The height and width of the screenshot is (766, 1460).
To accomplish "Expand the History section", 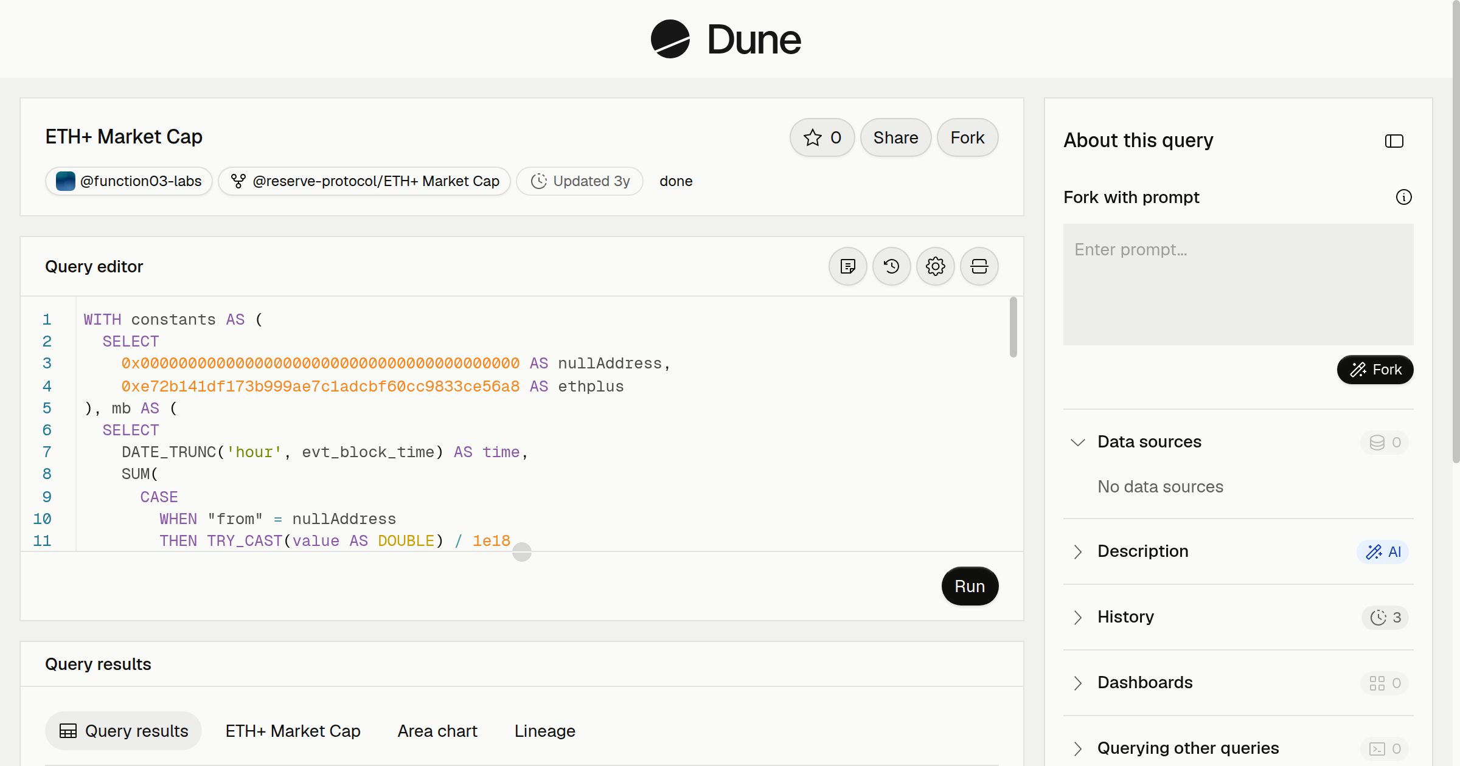I will [1077, 617].
